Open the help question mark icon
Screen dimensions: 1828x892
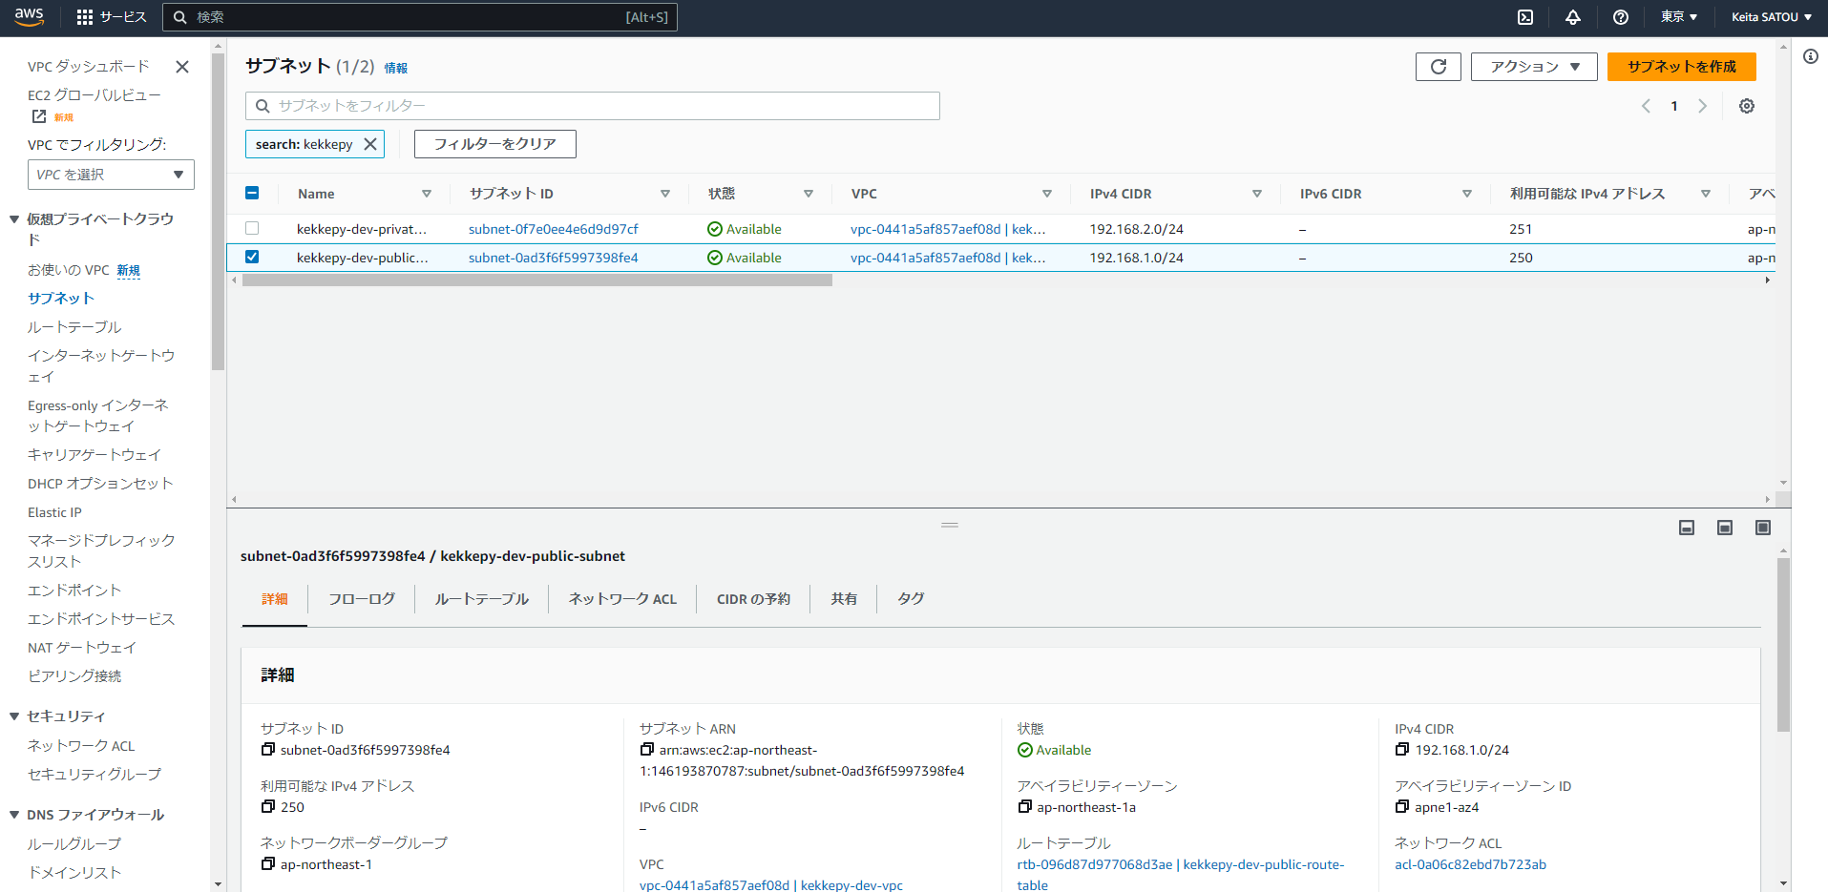(x=1621, y=17)
